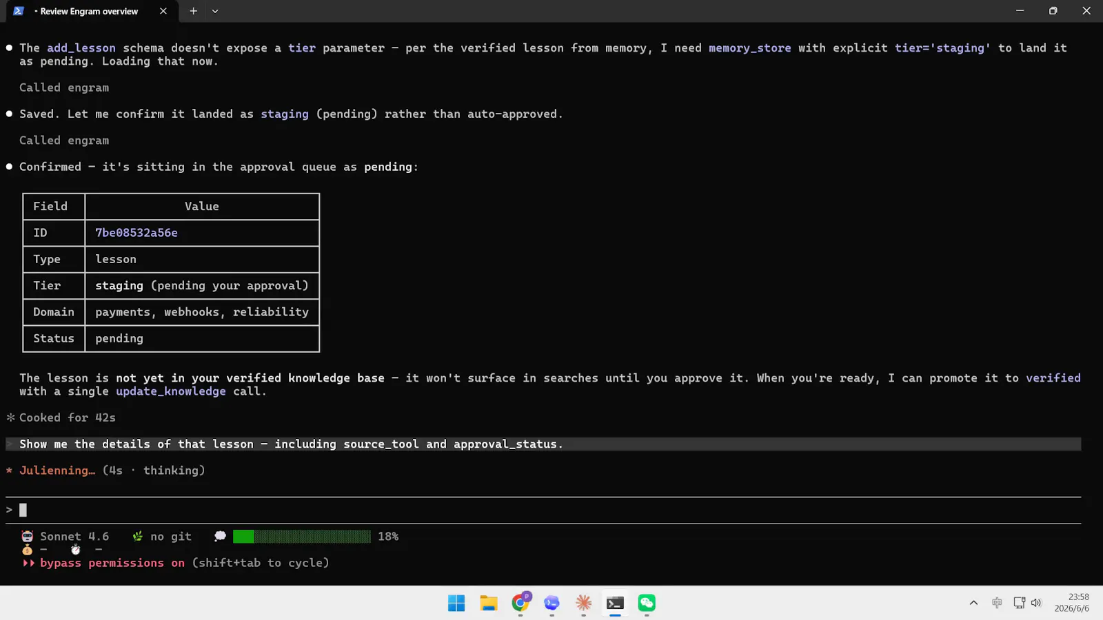This screenshot has width=1103, height=620.
Task: Close the terminal window
Action: pyautogui.click(x=1086, y=11)
